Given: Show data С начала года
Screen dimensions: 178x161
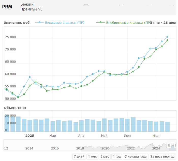Looking at the screenshot, I should point(136,157).
